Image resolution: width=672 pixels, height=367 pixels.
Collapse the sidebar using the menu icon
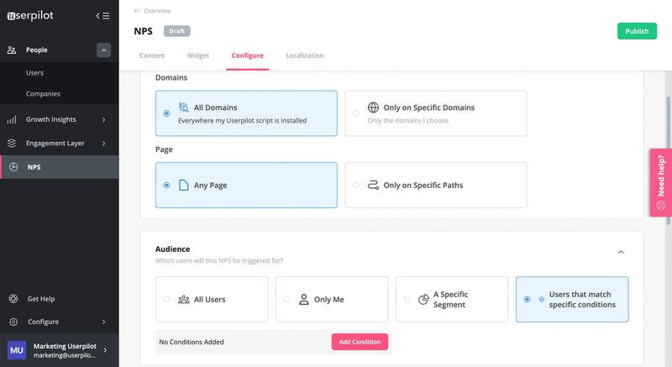[x=102, y=15]
